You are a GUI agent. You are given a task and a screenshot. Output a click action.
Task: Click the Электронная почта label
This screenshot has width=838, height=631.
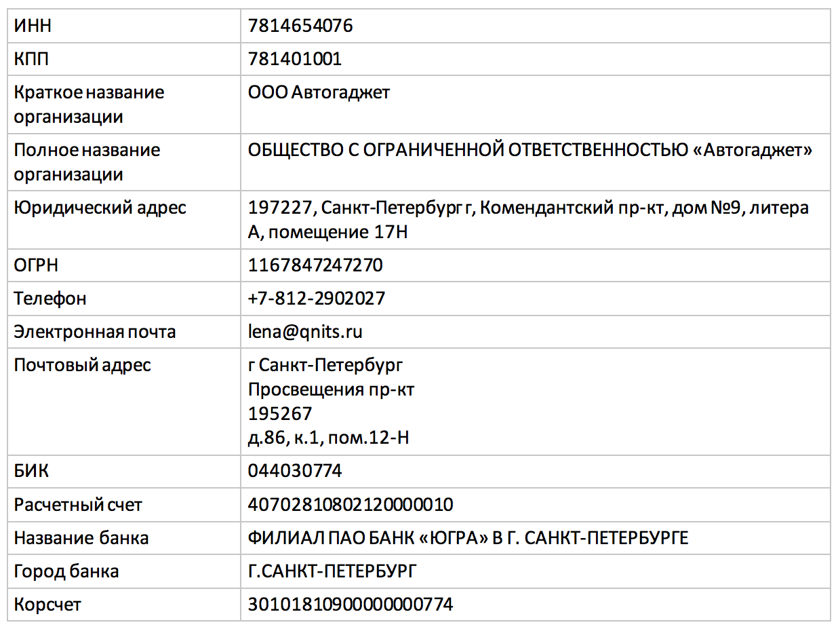pyautogui.click(x=95, y=332)
